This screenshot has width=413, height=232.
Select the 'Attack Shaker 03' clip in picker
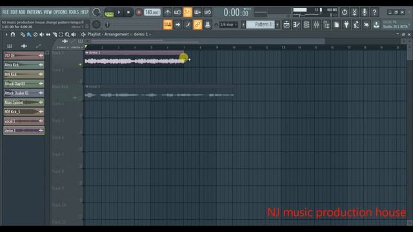click(x=24, y=93)
